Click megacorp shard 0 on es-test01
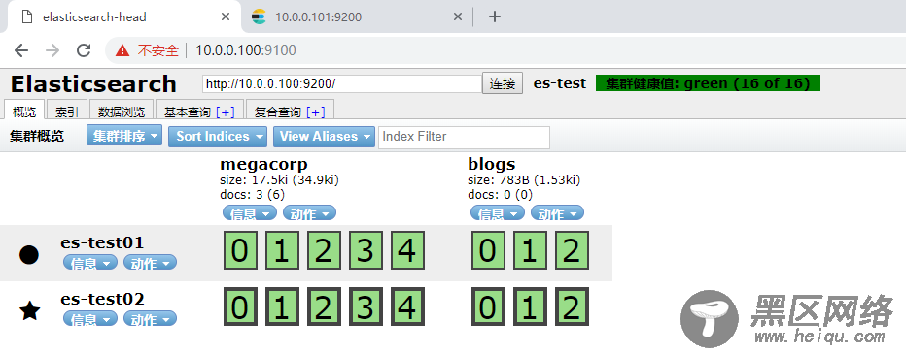The height and width of the screenshot is (353, 906). point(240,250)
